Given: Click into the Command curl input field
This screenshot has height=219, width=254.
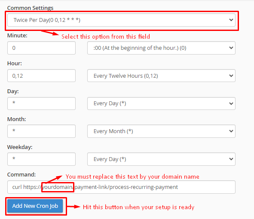Looking at the screenshot, I should pos(121,187).
